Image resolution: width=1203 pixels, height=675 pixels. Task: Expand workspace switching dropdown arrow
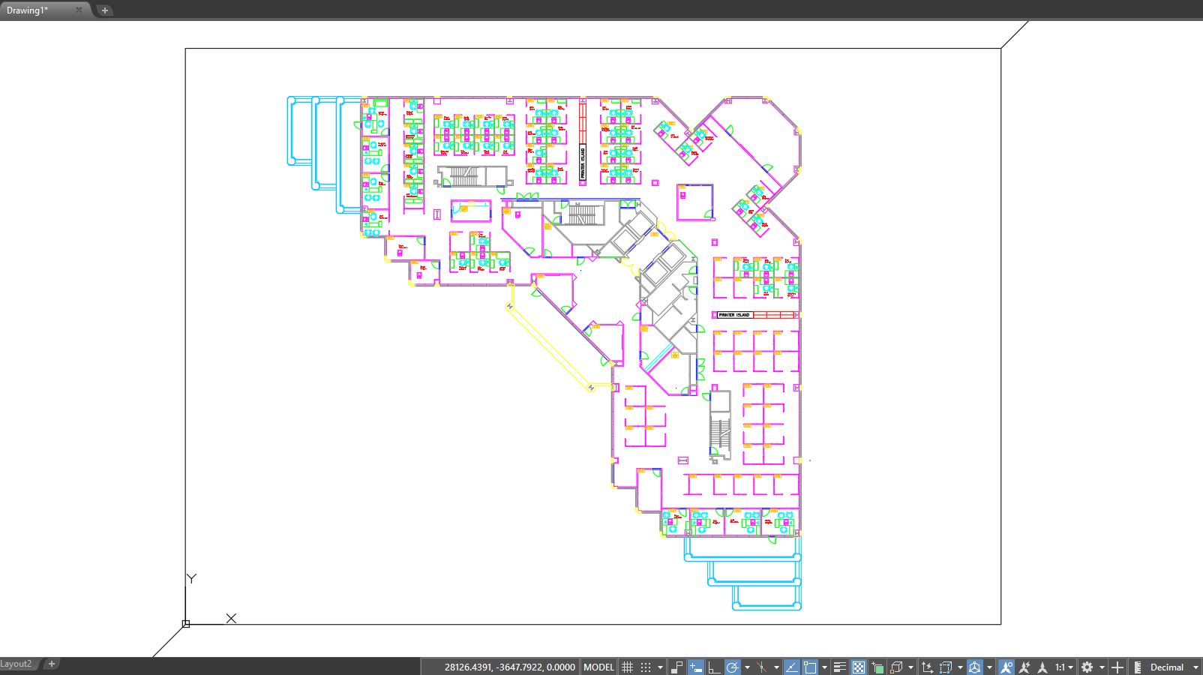point(1102,667)
